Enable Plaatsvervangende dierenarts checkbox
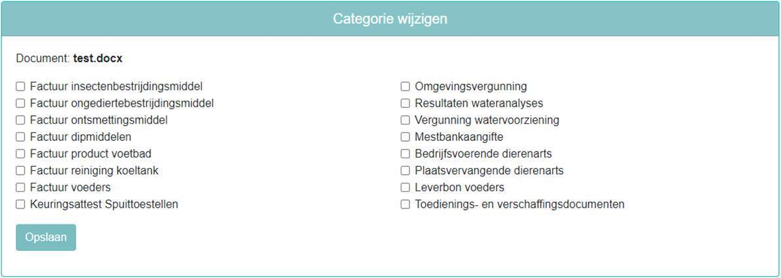The image size is (781, 278). coord(405,171)
